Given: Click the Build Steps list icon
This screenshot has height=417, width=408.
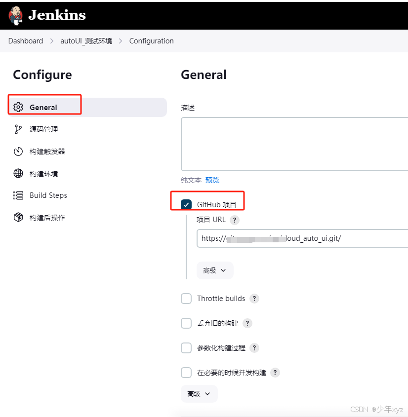Looking at the screenshot, I should click(18, 195).
